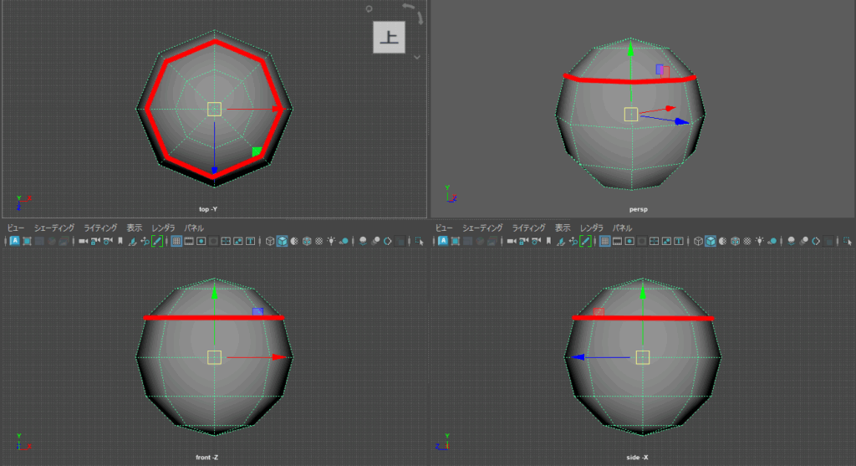Open the ビュー menu above side view

[x=444, y=228]
